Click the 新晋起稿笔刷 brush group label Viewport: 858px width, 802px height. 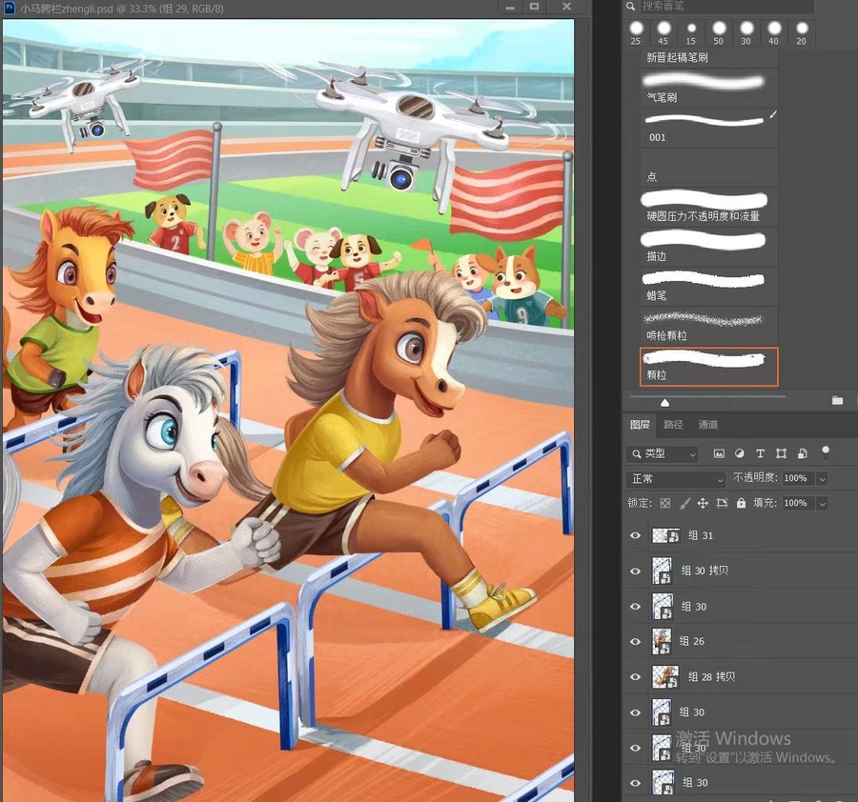(x=678, y=57)
